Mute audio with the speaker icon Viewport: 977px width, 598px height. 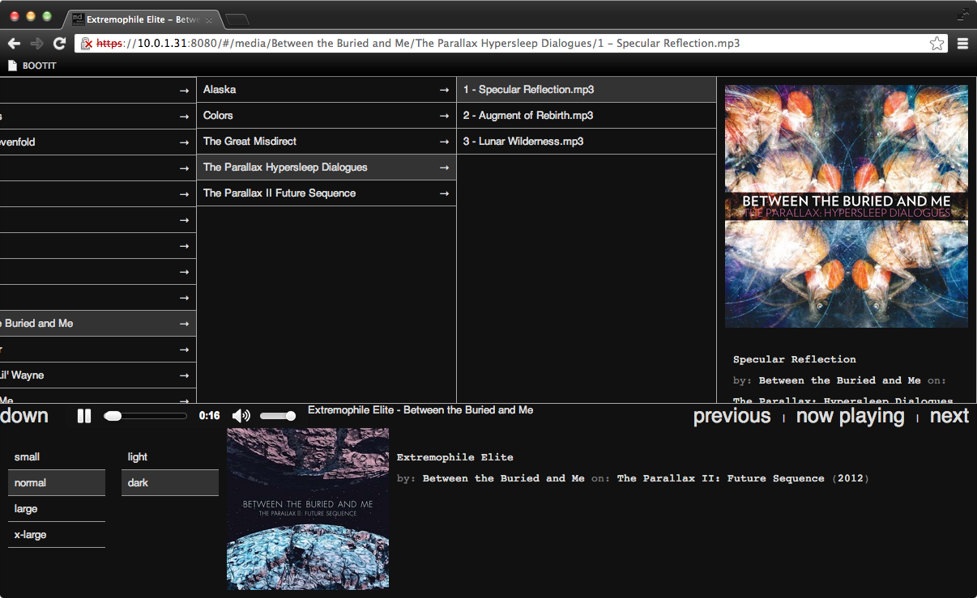point(241,416)
